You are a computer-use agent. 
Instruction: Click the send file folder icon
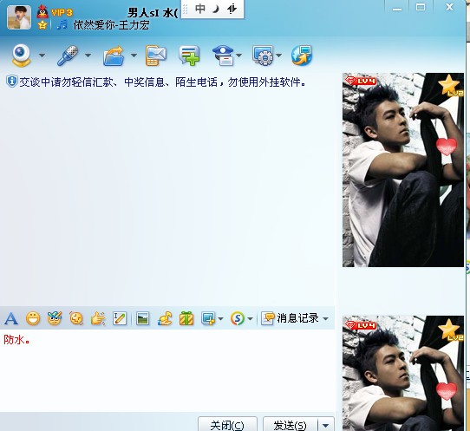pyautogui.click(x=114, y=56)
